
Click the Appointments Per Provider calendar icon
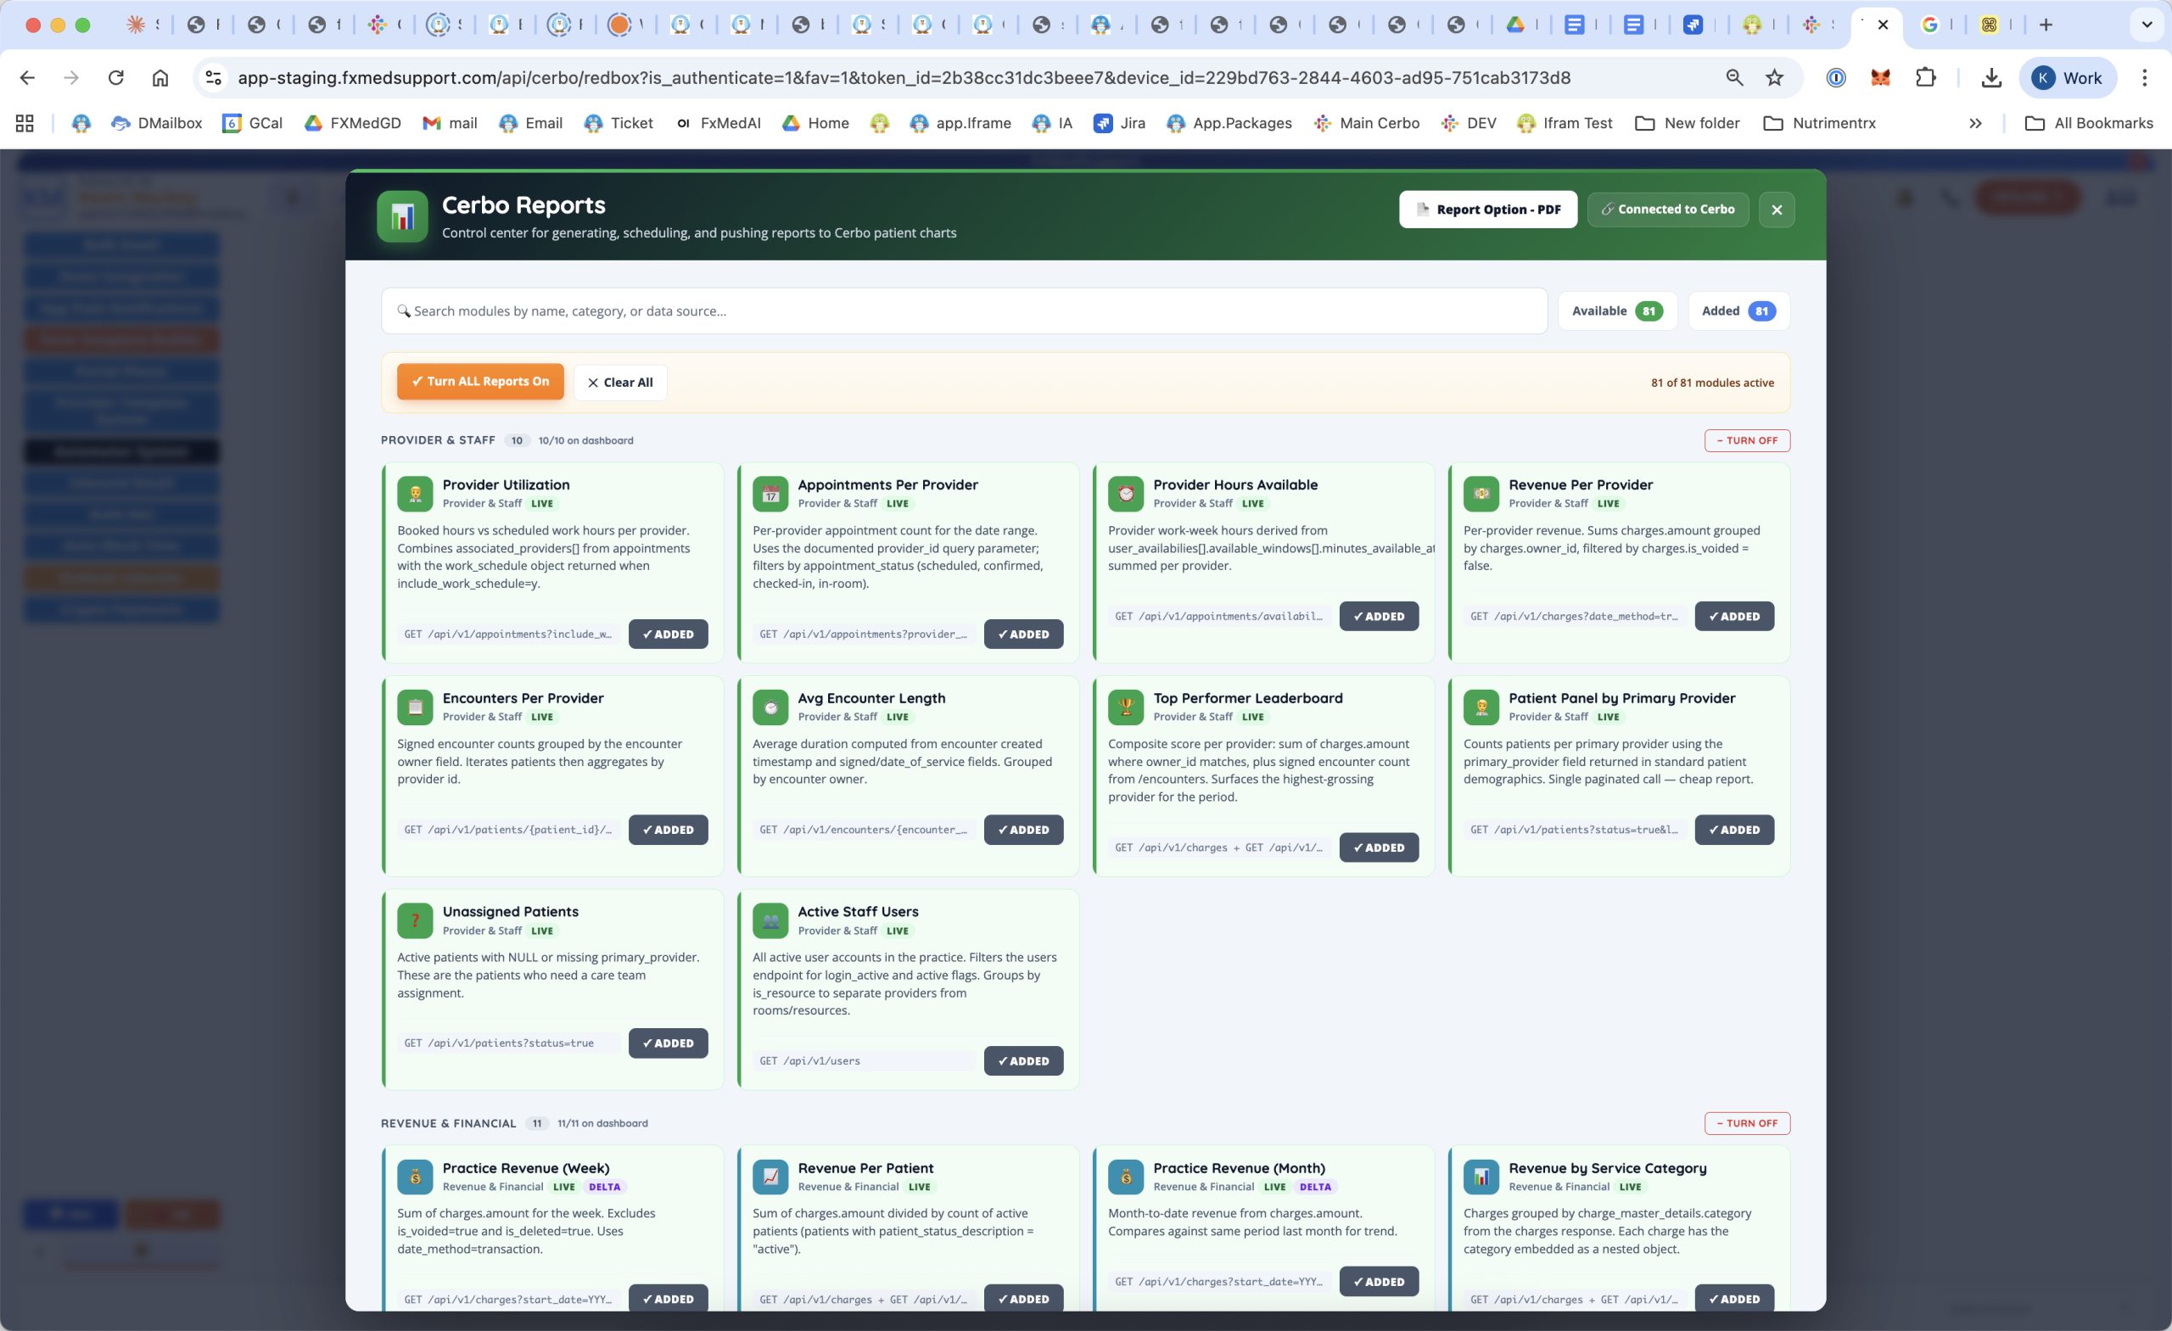click(x=770, y=494)
